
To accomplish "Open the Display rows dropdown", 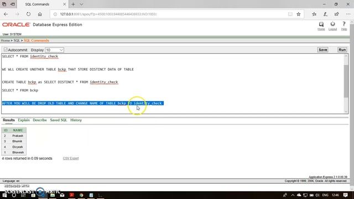I will pyautogui.click(x=54, y=50).
